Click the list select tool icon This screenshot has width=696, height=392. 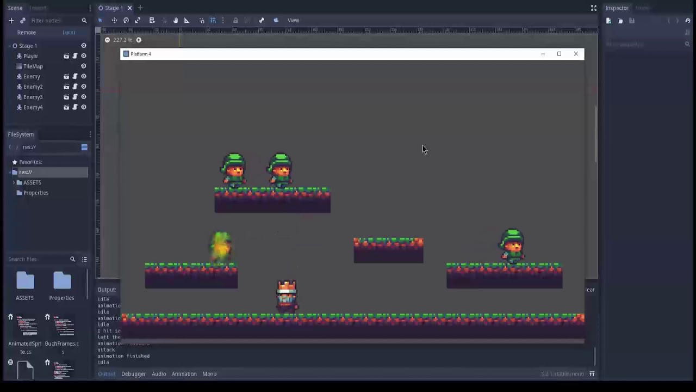tap(152, 20)
